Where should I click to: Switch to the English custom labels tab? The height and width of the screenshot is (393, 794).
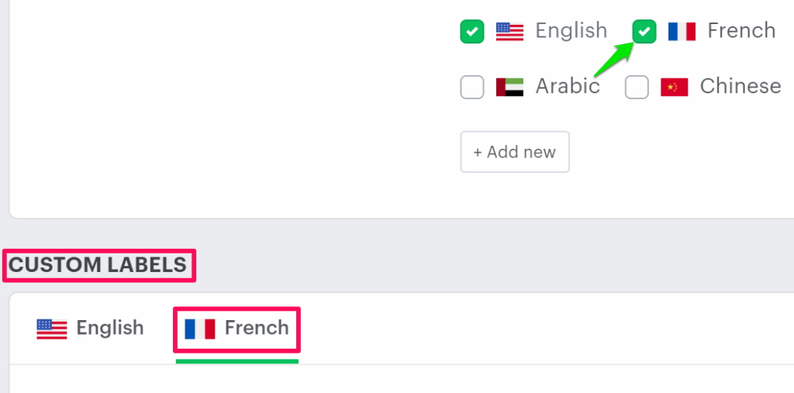pos(90,329)
